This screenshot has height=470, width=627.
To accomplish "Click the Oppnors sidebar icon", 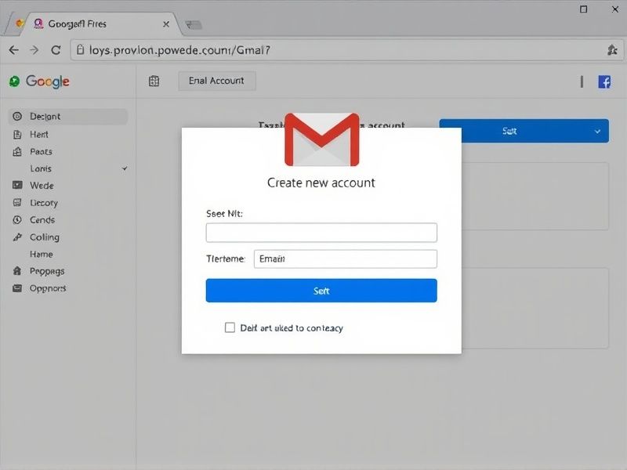I will [x=17, y=288].
